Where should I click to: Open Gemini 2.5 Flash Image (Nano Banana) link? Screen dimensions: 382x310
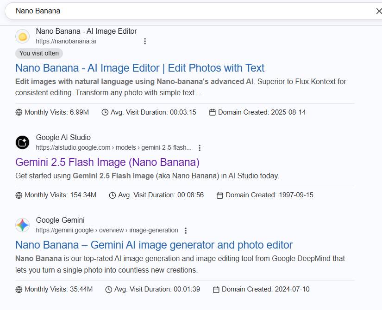107,162
